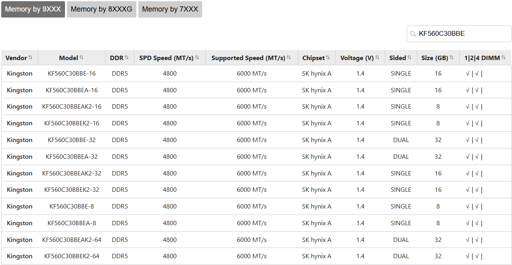Viewport: 512px width, 265px height.
Task: Sort by SPD Speed sort arrows
Action: click(197, 58)
